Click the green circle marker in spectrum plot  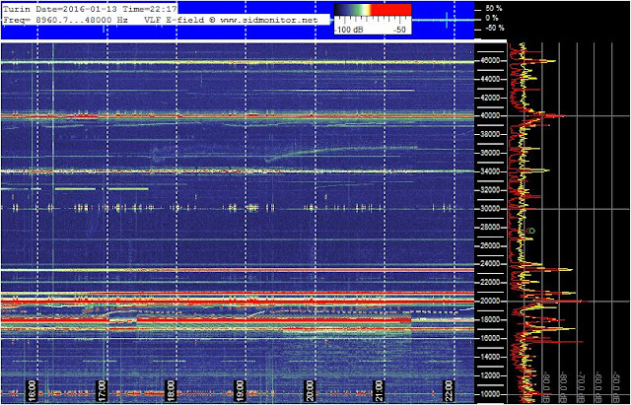tap(531, 231)
